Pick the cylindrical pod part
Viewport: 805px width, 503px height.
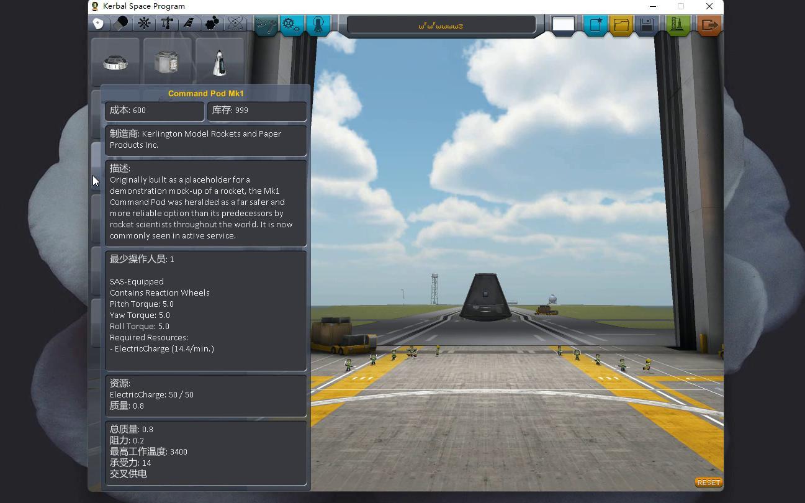pyautogui.click(x=167, y=62)
